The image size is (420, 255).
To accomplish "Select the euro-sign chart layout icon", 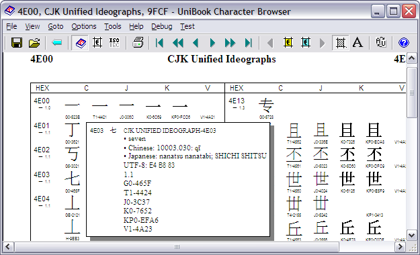I will [x=97, y=43].
